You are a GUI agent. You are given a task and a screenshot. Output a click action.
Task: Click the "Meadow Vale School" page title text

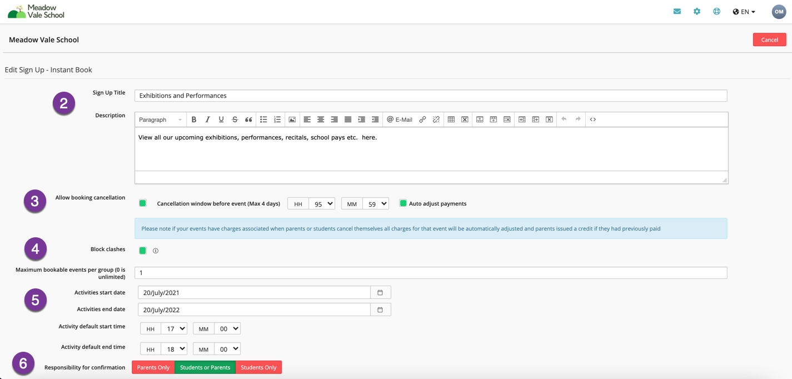click(44, 40)
